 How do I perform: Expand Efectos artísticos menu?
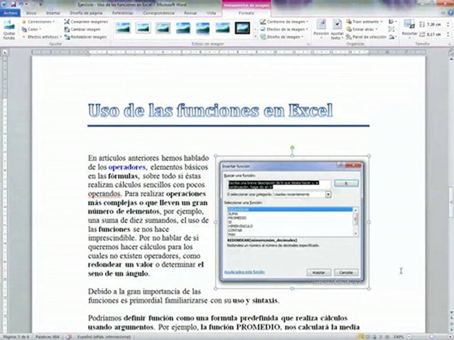click(42, 37)
